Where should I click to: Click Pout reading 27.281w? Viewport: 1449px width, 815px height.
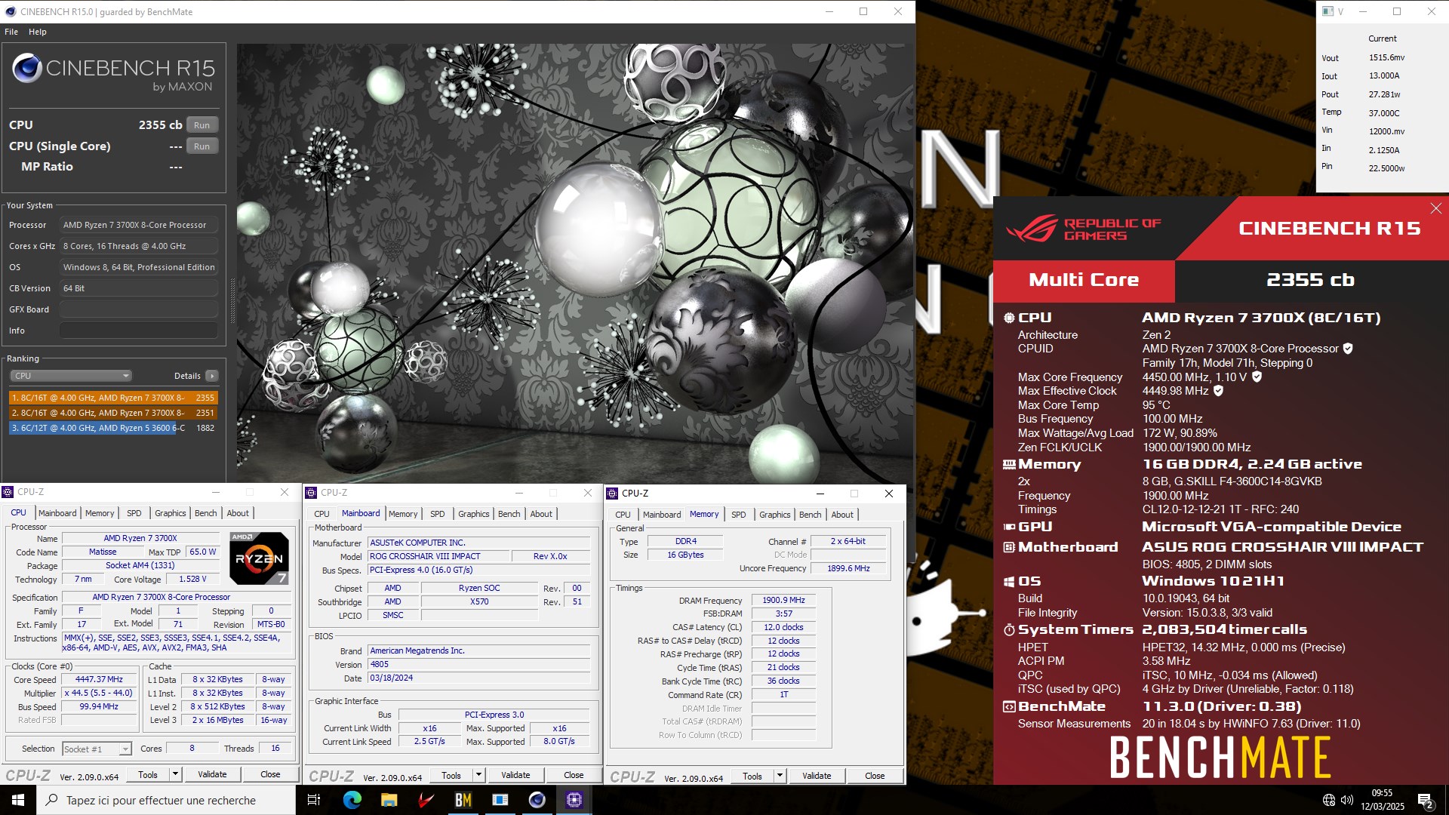pyautogui.click(x=1384, y=94)
